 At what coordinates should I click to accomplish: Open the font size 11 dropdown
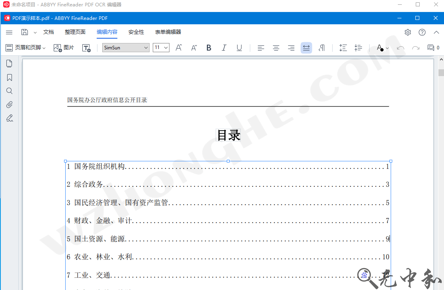click(x=166, y=47)
